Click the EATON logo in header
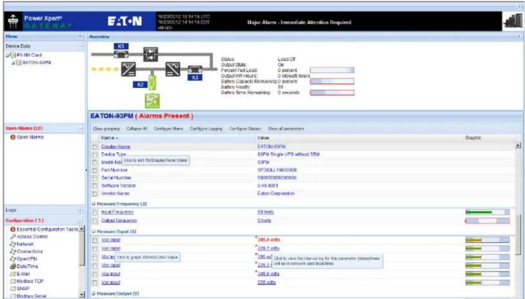This screenshot has height=299, width=525. 125,22
